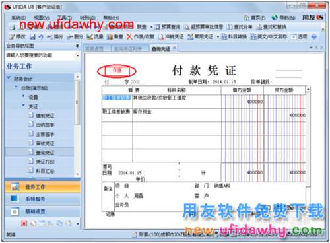The height and width of the screenshot is (243, 330).
Task: Collapse the 财务会计 tree node
Action: click(9, 78)
